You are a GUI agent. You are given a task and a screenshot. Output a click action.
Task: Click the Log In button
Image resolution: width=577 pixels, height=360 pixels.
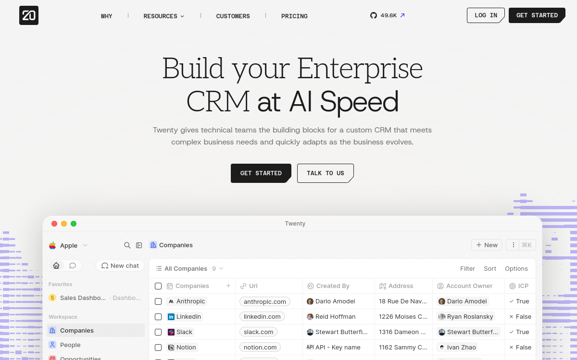pos(486,15)
